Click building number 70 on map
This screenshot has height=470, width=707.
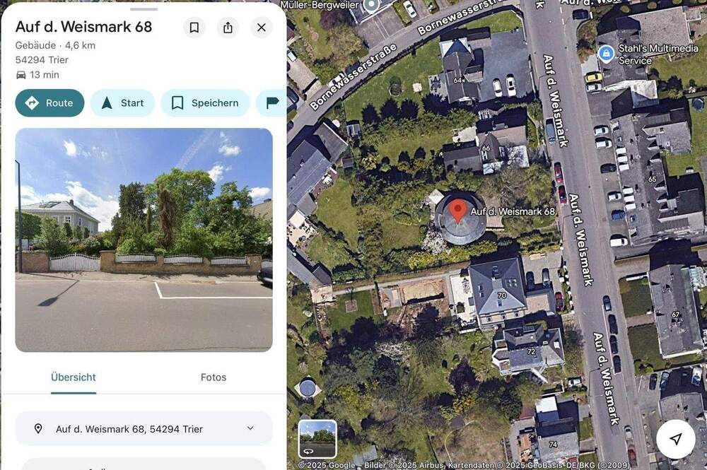point(502,295)
